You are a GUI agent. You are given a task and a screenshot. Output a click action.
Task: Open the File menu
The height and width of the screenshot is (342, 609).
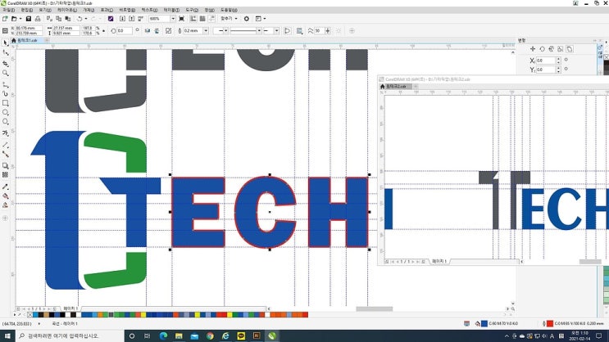click(x=8, y=10)
